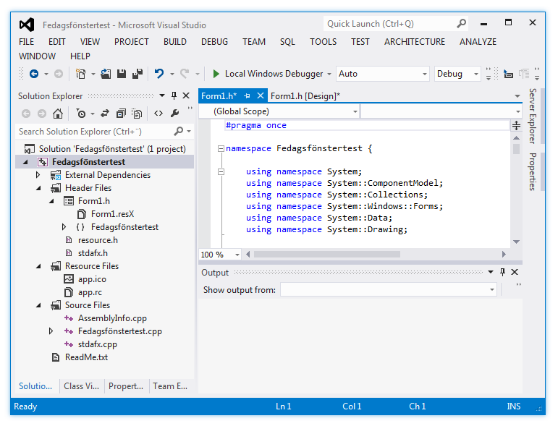Viewport: 558px width, 426px height.
Task: Toggle the namespace code outlining collapse box
Action: click(221, 149)
